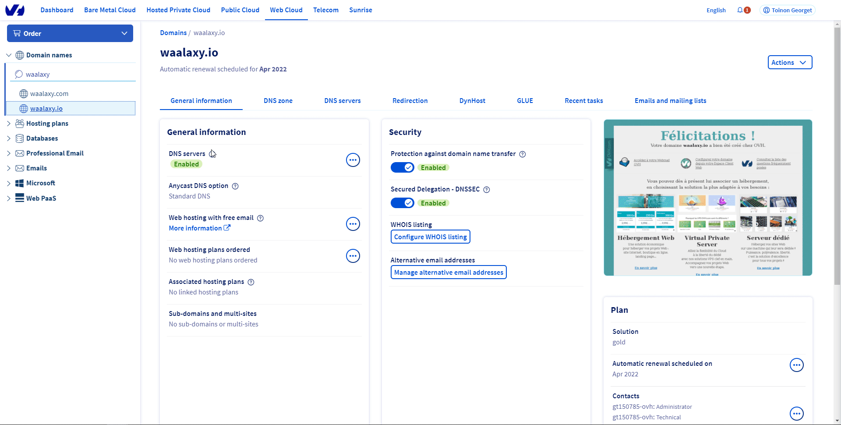Expand the Microsoft section
This screenshot has height=425, width=841.
click(9, 183)
